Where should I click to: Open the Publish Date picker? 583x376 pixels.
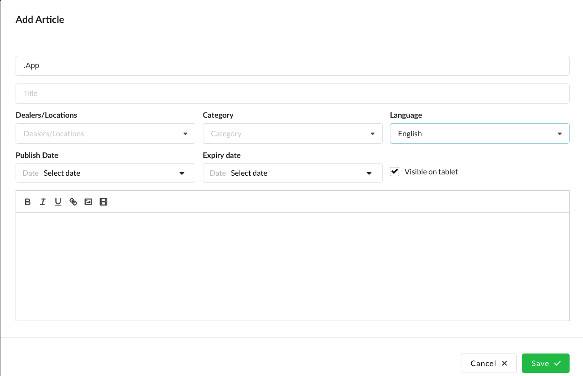click(105, 173)
